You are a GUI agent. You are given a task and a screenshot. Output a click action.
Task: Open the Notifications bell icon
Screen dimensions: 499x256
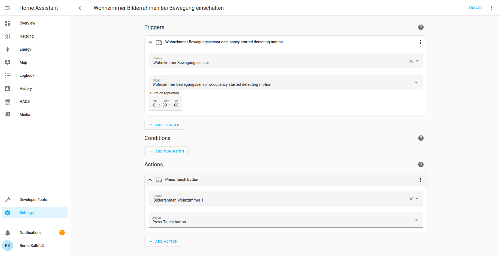pos(8,233)
